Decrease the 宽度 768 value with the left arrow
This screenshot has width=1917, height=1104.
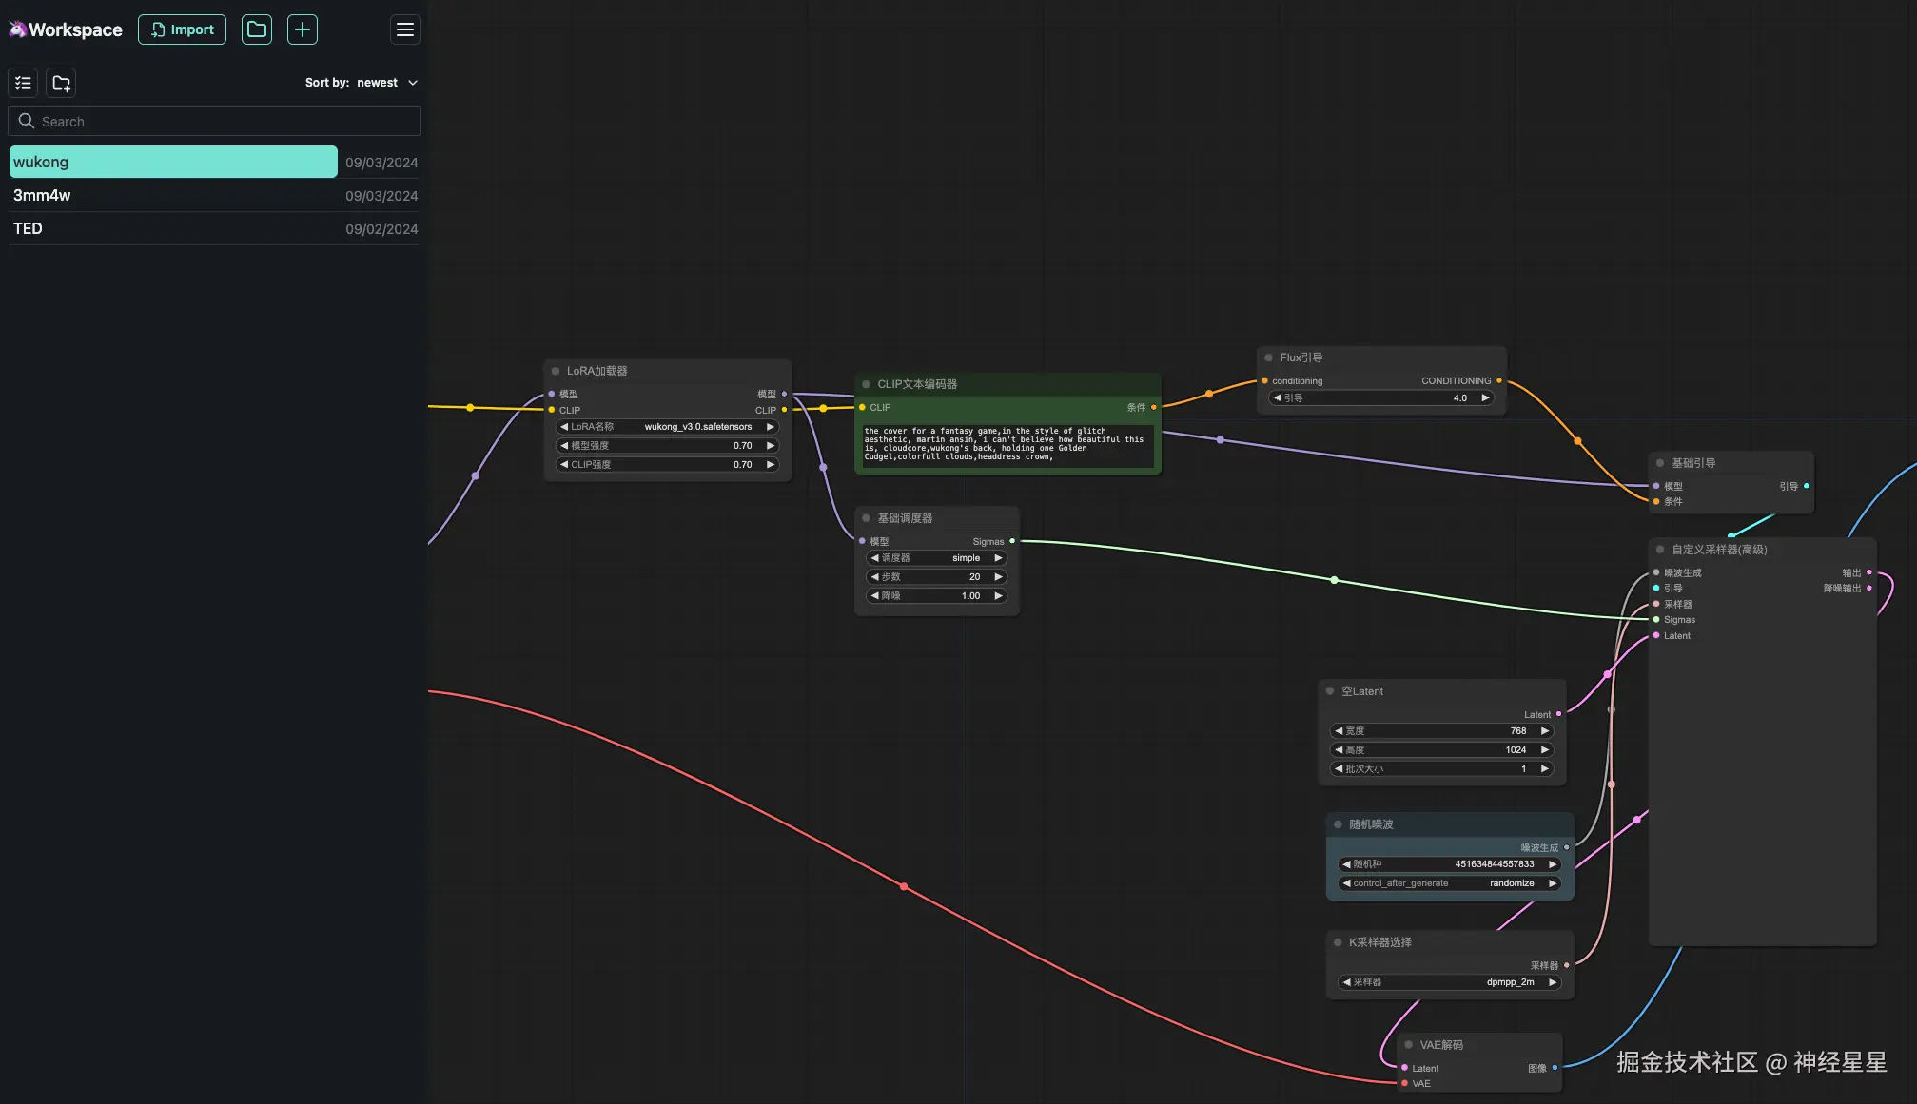click(x=1339, y=731)
